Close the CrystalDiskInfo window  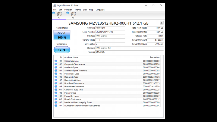pos(161,5)
